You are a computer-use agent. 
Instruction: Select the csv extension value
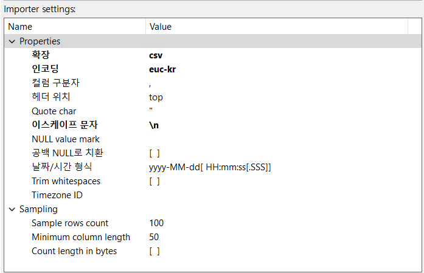click(x=156, y=55)
